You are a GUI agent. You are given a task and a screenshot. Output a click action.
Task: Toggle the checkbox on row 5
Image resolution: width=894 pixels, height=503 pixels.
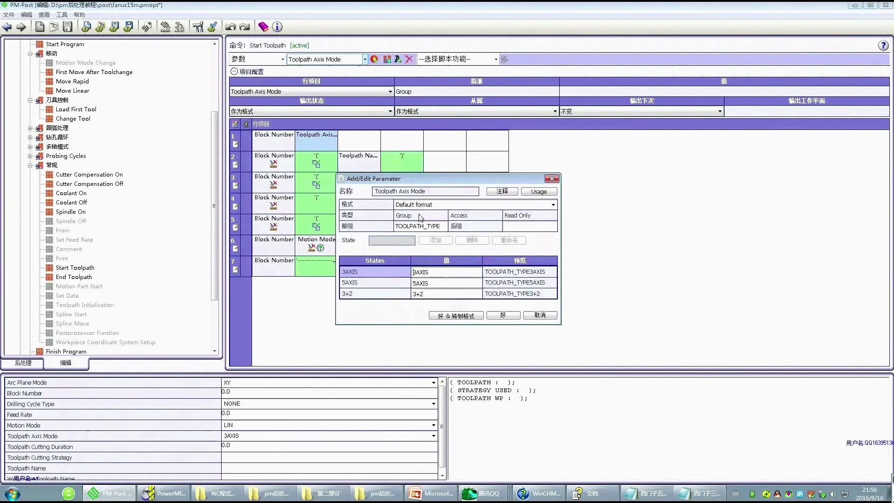[235, 228]
